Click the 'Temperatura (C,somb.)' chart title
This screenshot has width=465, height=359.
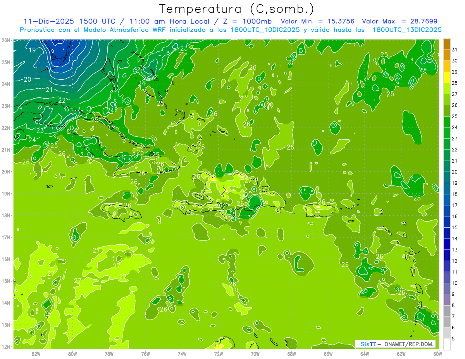tap(237, 9)
